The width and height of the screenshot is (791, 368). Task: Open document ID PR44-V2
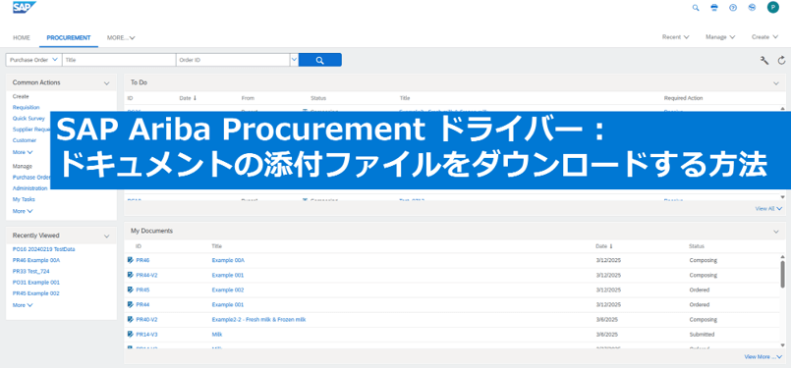[146, 275]
